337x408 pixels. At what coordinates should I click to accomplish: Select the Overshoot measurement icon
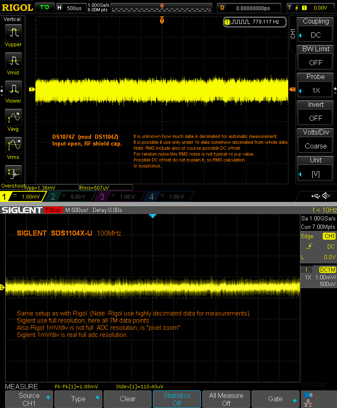pyautogui.click(x=13, y=174)
